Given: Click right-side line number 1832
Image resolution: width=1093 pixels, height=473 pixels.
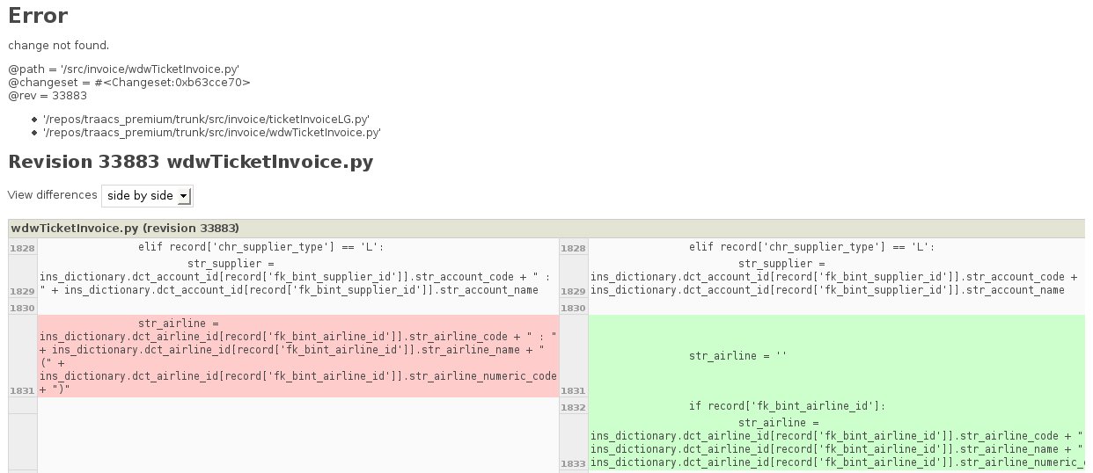Looking at the screenshot, I should (573, 407).
